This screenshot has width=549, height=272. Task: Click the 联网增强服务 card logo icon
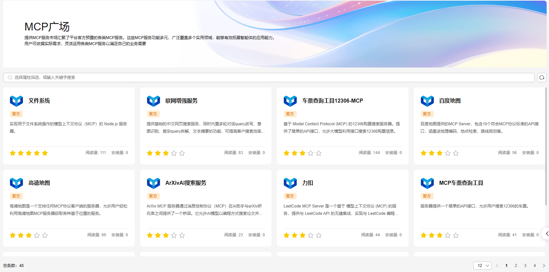(x=154, y=101)
